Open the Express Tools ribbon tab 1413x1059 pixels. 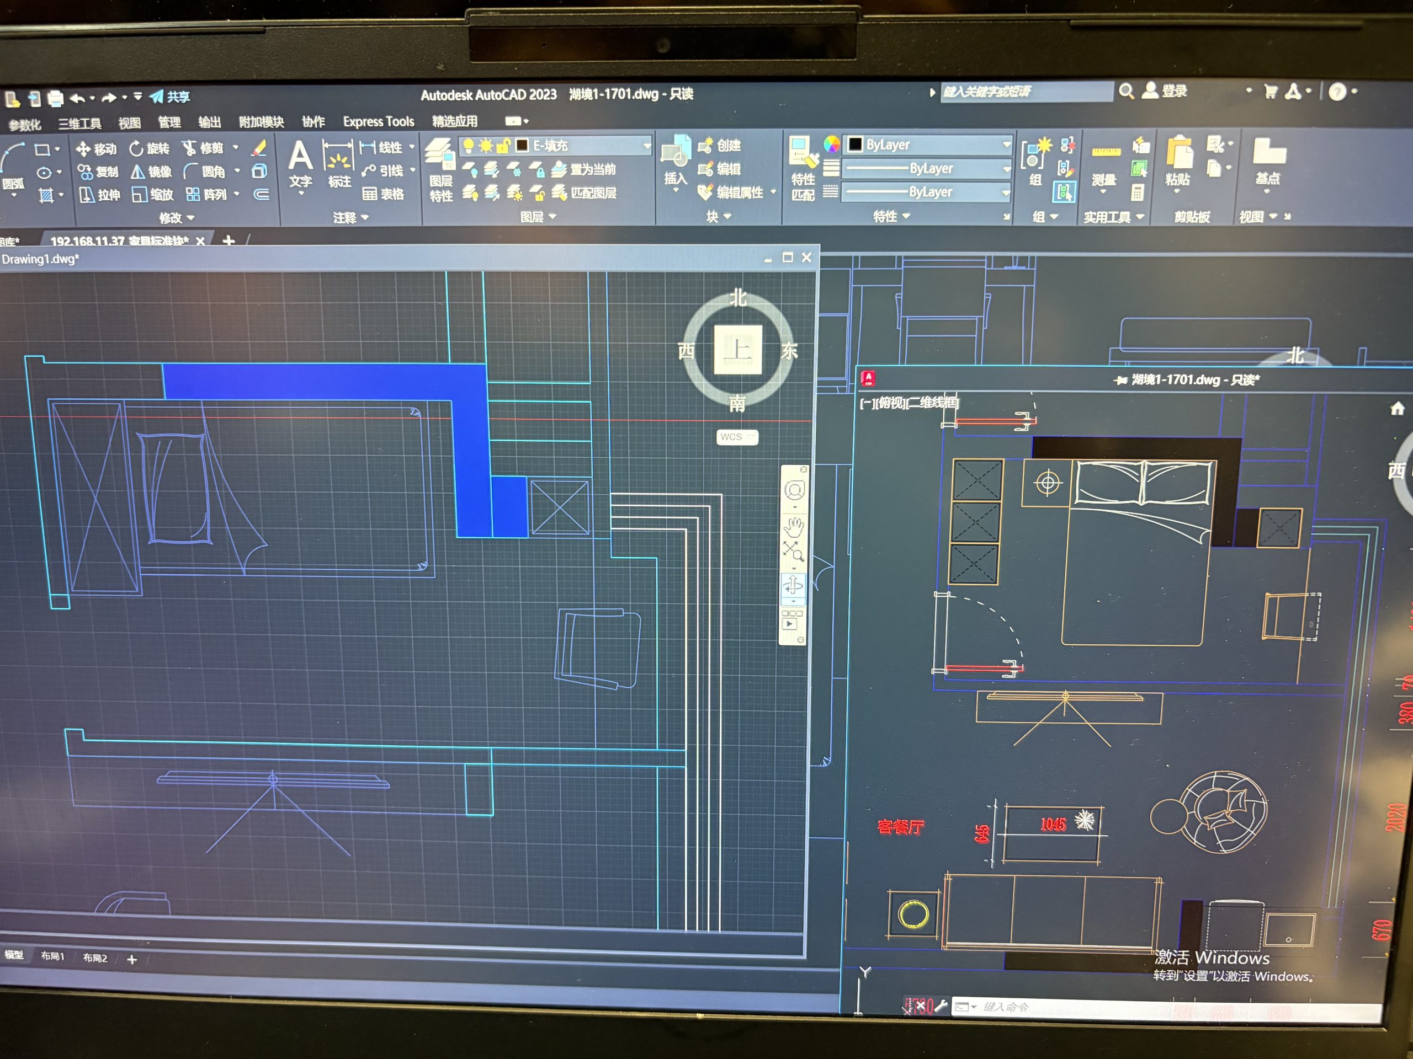378,121
